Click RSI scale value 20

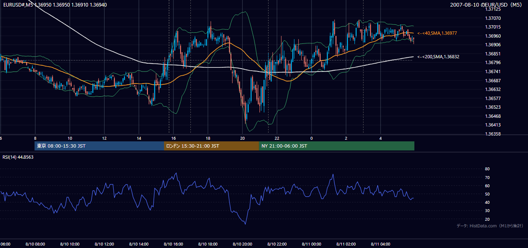click(x=488, y=219)
